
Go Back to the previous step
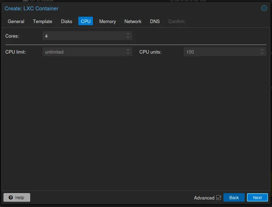click(x=234, y=197)
